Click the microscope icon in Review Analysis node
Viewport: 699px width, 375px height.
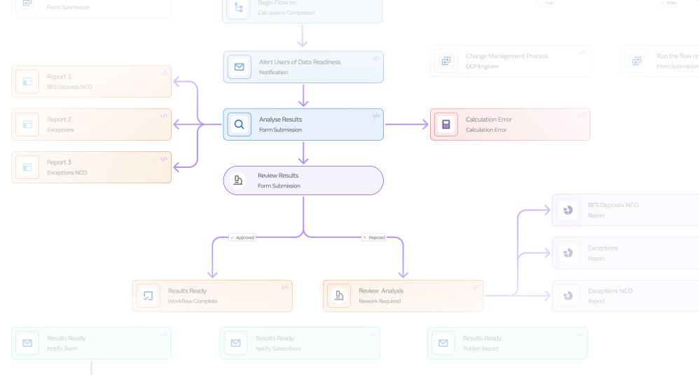339,296
